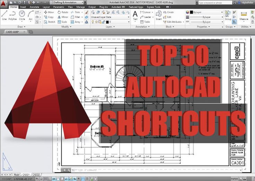Select the Arc tool
The height and width of the screenshot is (181, 255).
point(30,16)
